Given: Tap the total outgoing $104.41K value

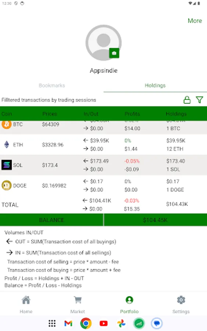Looking at the screenshot, I should 100,200.
